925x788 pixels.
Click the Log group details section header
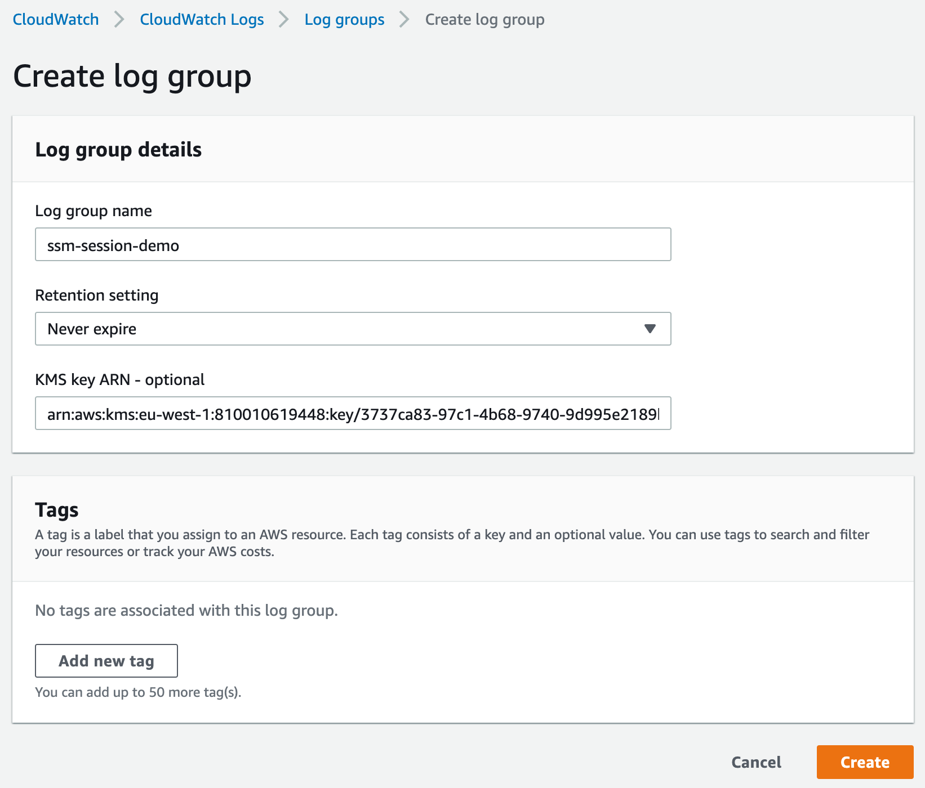pyautogui.click(x=118, y=149)
